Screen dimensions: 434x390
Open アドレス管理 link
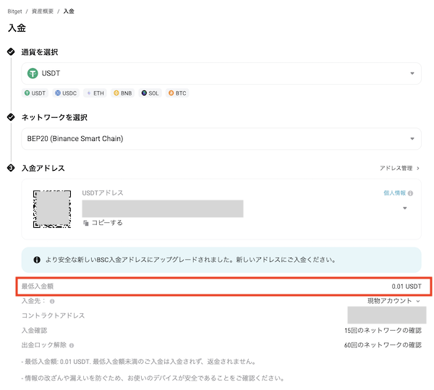[399, 169]
